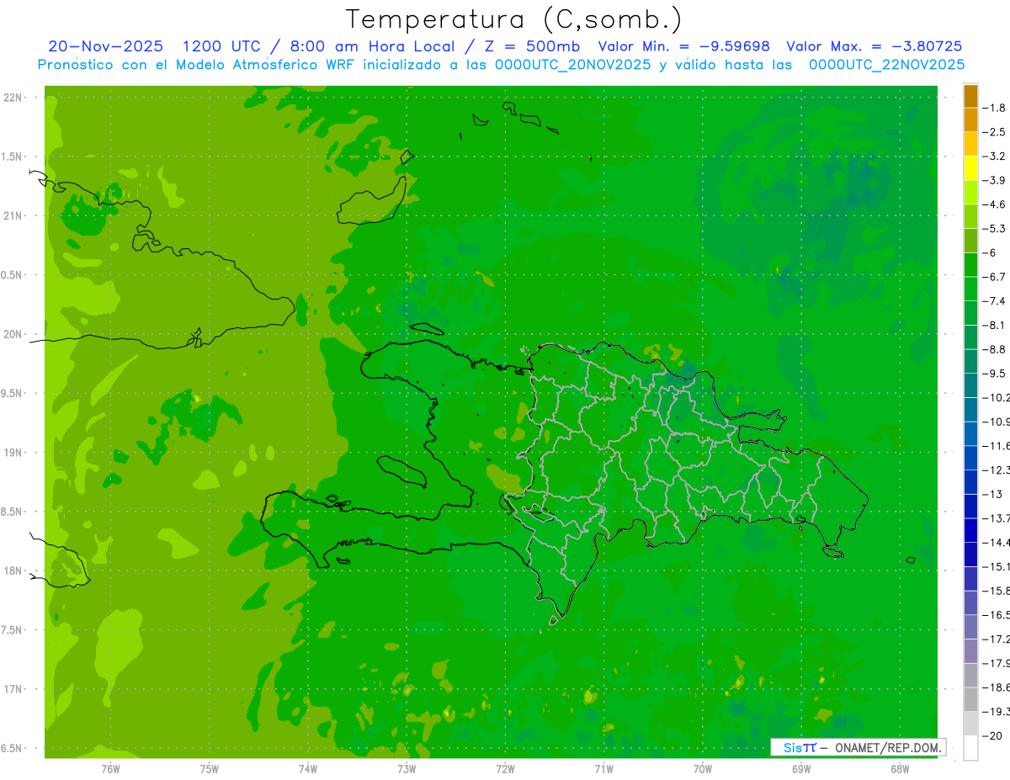Click the -8.1 colorbar value label
Viewport: 1010px width, 780px height.
(996, 325)
